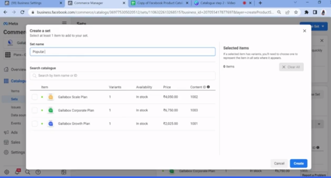Screen dimensions: 331x178
Task: Open Issues in the sidebar
Action: [16, 107]
